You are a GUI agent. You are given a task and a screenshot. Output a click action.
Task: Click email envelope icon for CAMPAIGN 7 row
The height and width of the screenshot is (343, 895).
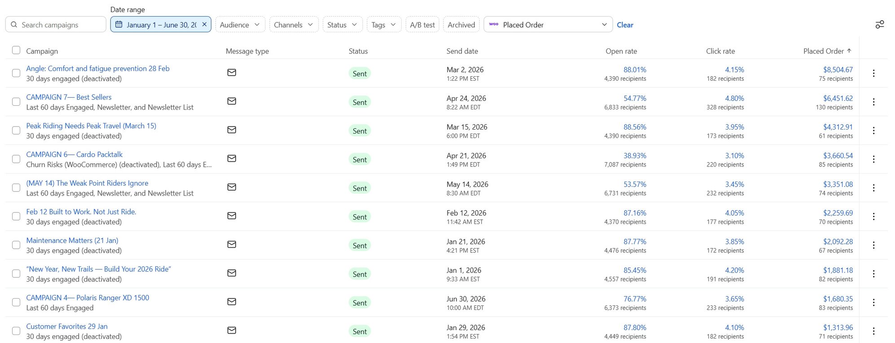click(232, 101)
